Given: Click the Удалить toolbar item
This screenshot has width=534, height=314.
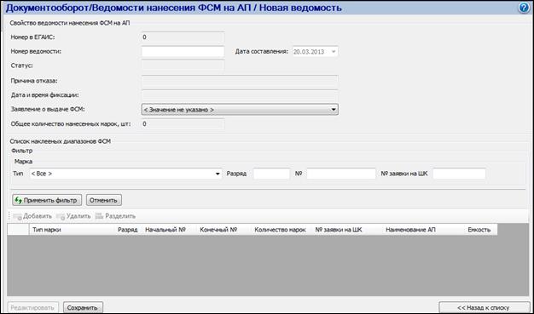Looking at the screenshot, I should (74, 216).
